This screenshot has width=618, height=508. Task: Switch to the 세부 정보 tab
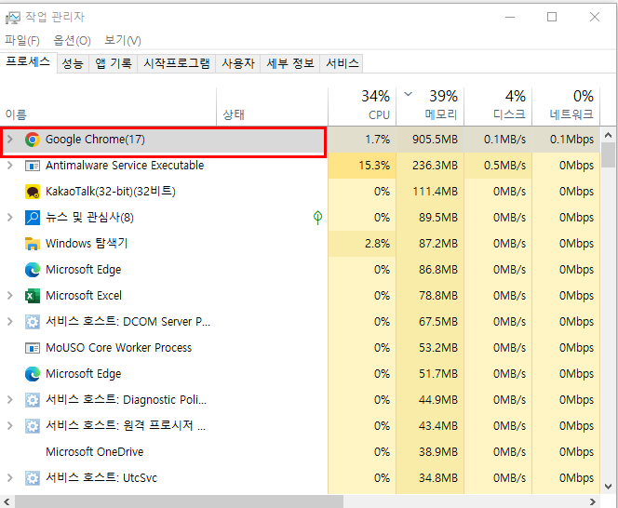click(290, 63)
